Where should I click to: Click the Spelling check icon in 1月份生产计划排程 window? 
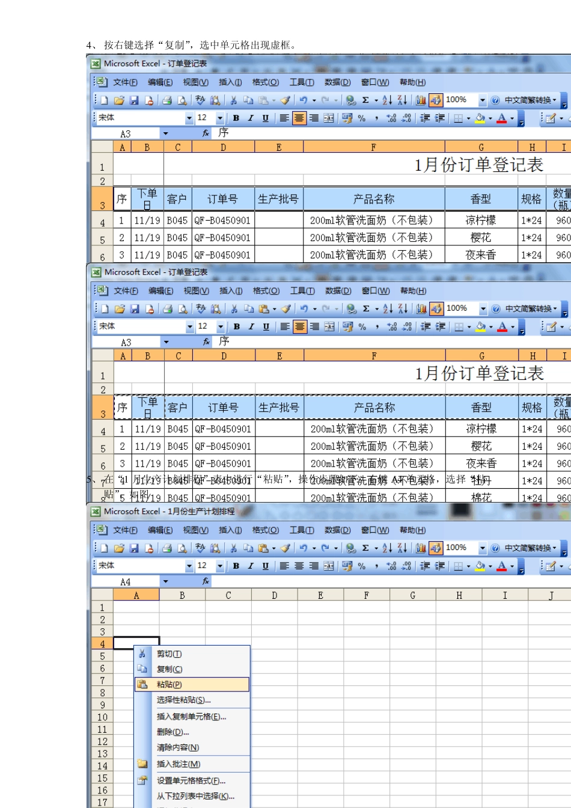click(200, 548)
